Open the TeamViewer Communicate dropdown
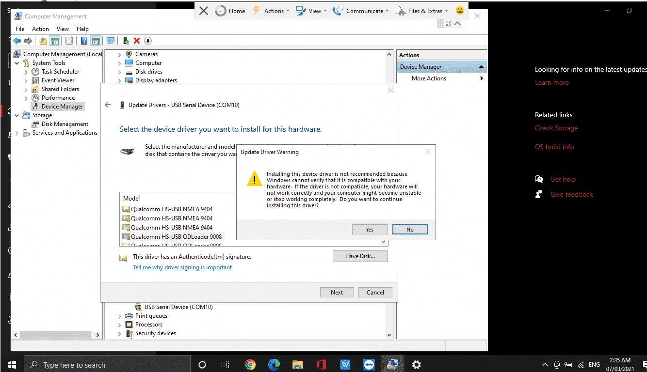Screen dimensions: 647x372 (x=362, y=11)
